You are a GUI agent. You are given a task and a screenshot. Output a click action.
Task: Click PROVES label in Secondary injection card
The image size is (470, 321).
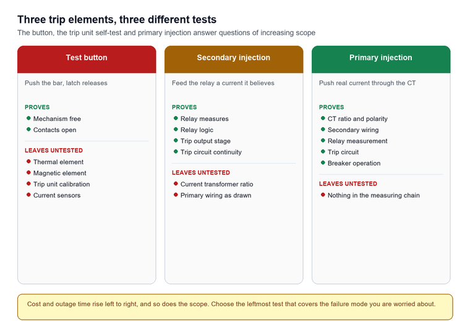click(184, 107)
